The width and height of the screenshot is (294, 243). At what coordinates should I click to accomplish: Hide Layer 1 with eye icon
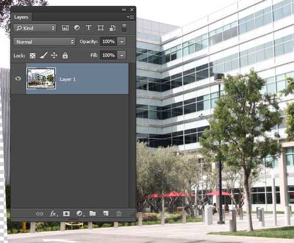[x=18, y=78]
